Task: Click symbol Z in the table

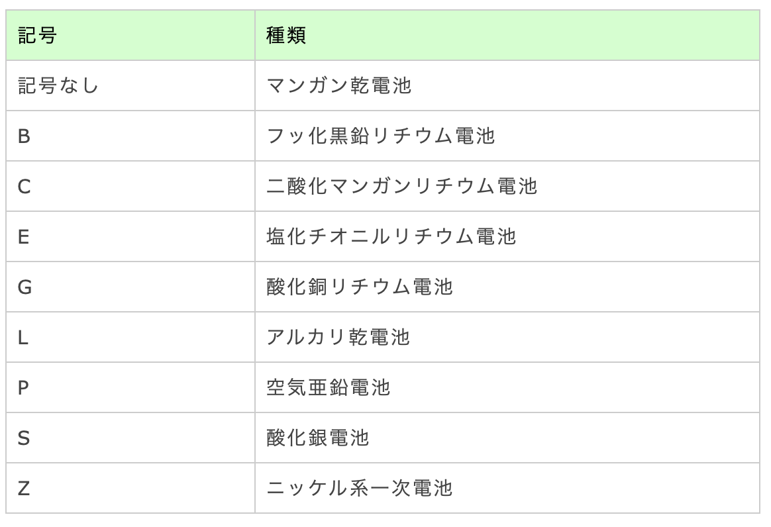Action: click(x=24, y=488)
